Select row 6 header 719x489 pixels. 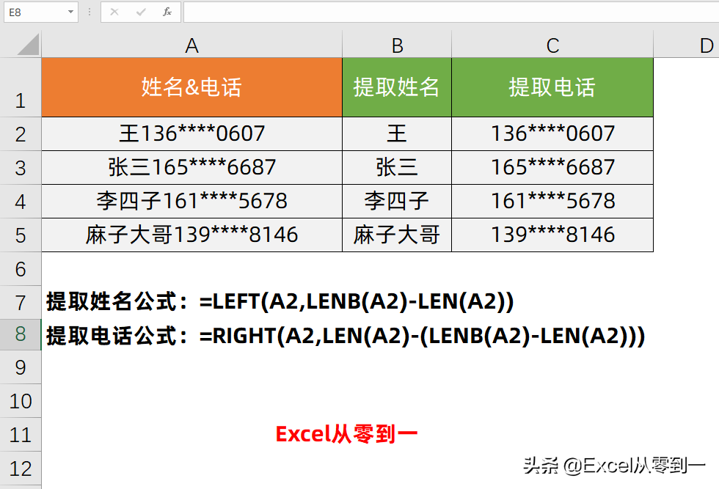[21, 268]
